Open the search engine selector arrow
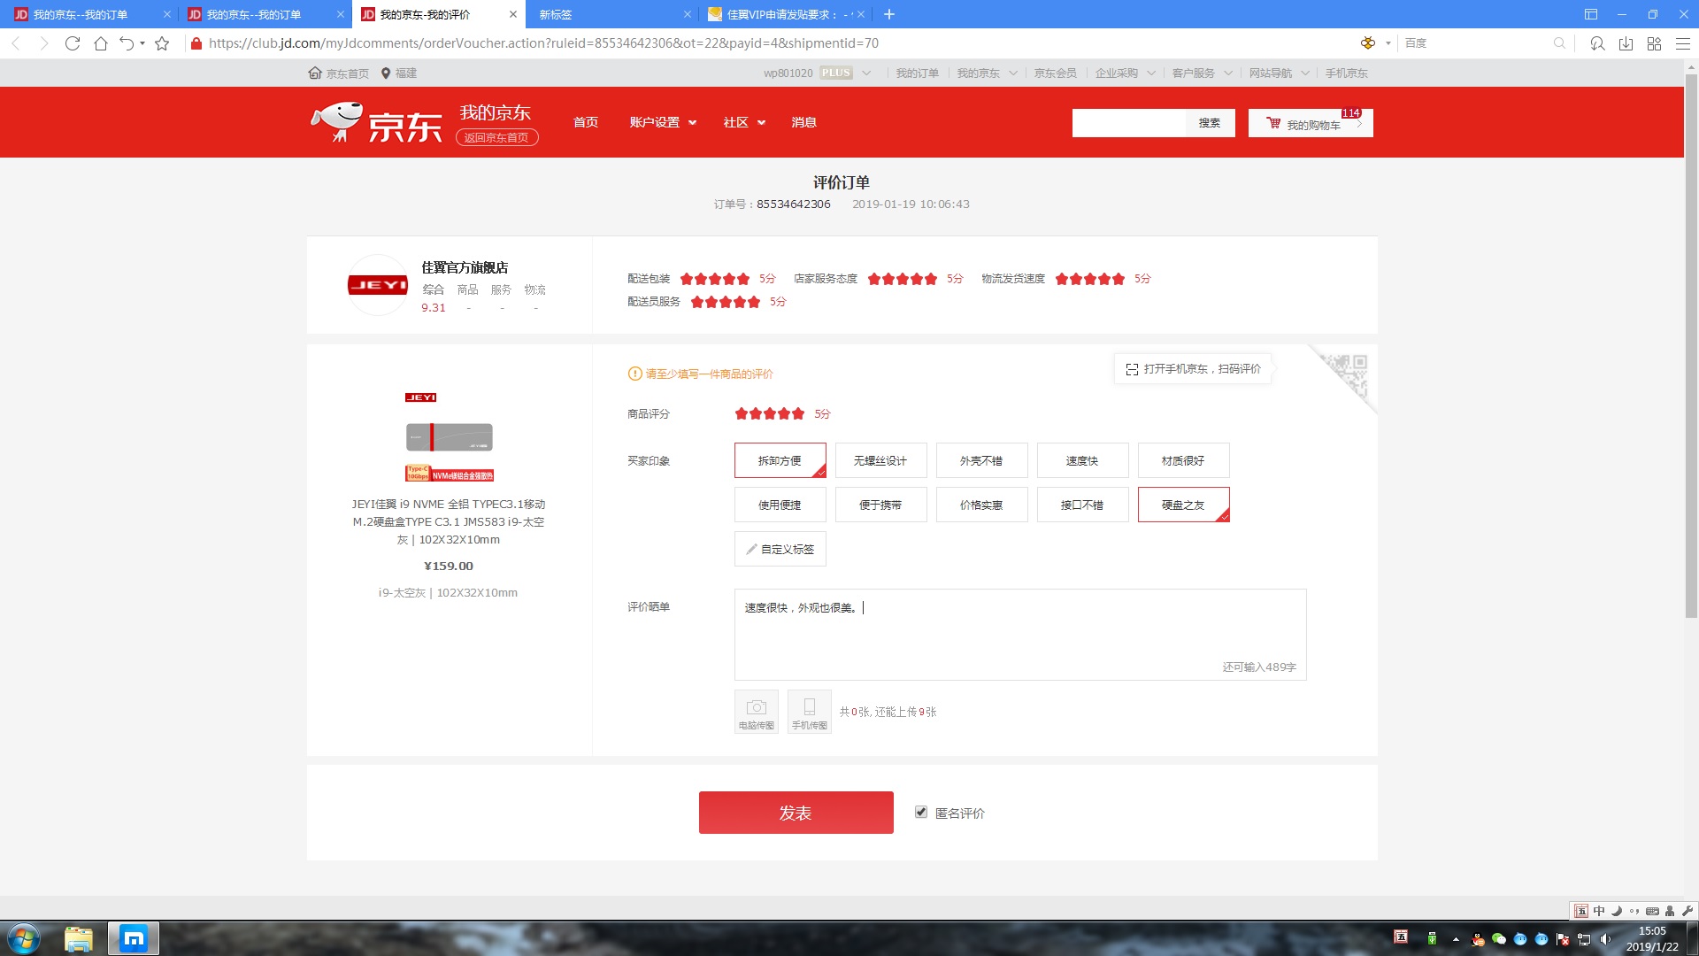 pyautogui.click(x=1388, y=42)
